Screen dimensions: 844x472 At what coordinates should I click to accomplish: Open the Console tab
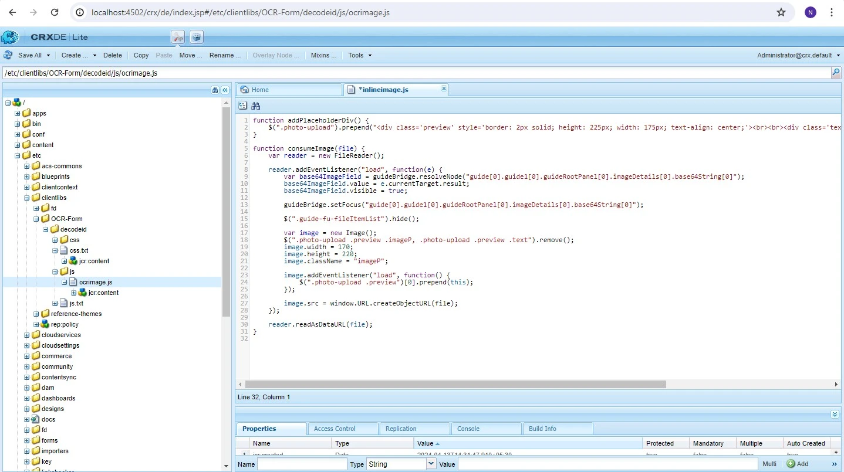point(486,429)
